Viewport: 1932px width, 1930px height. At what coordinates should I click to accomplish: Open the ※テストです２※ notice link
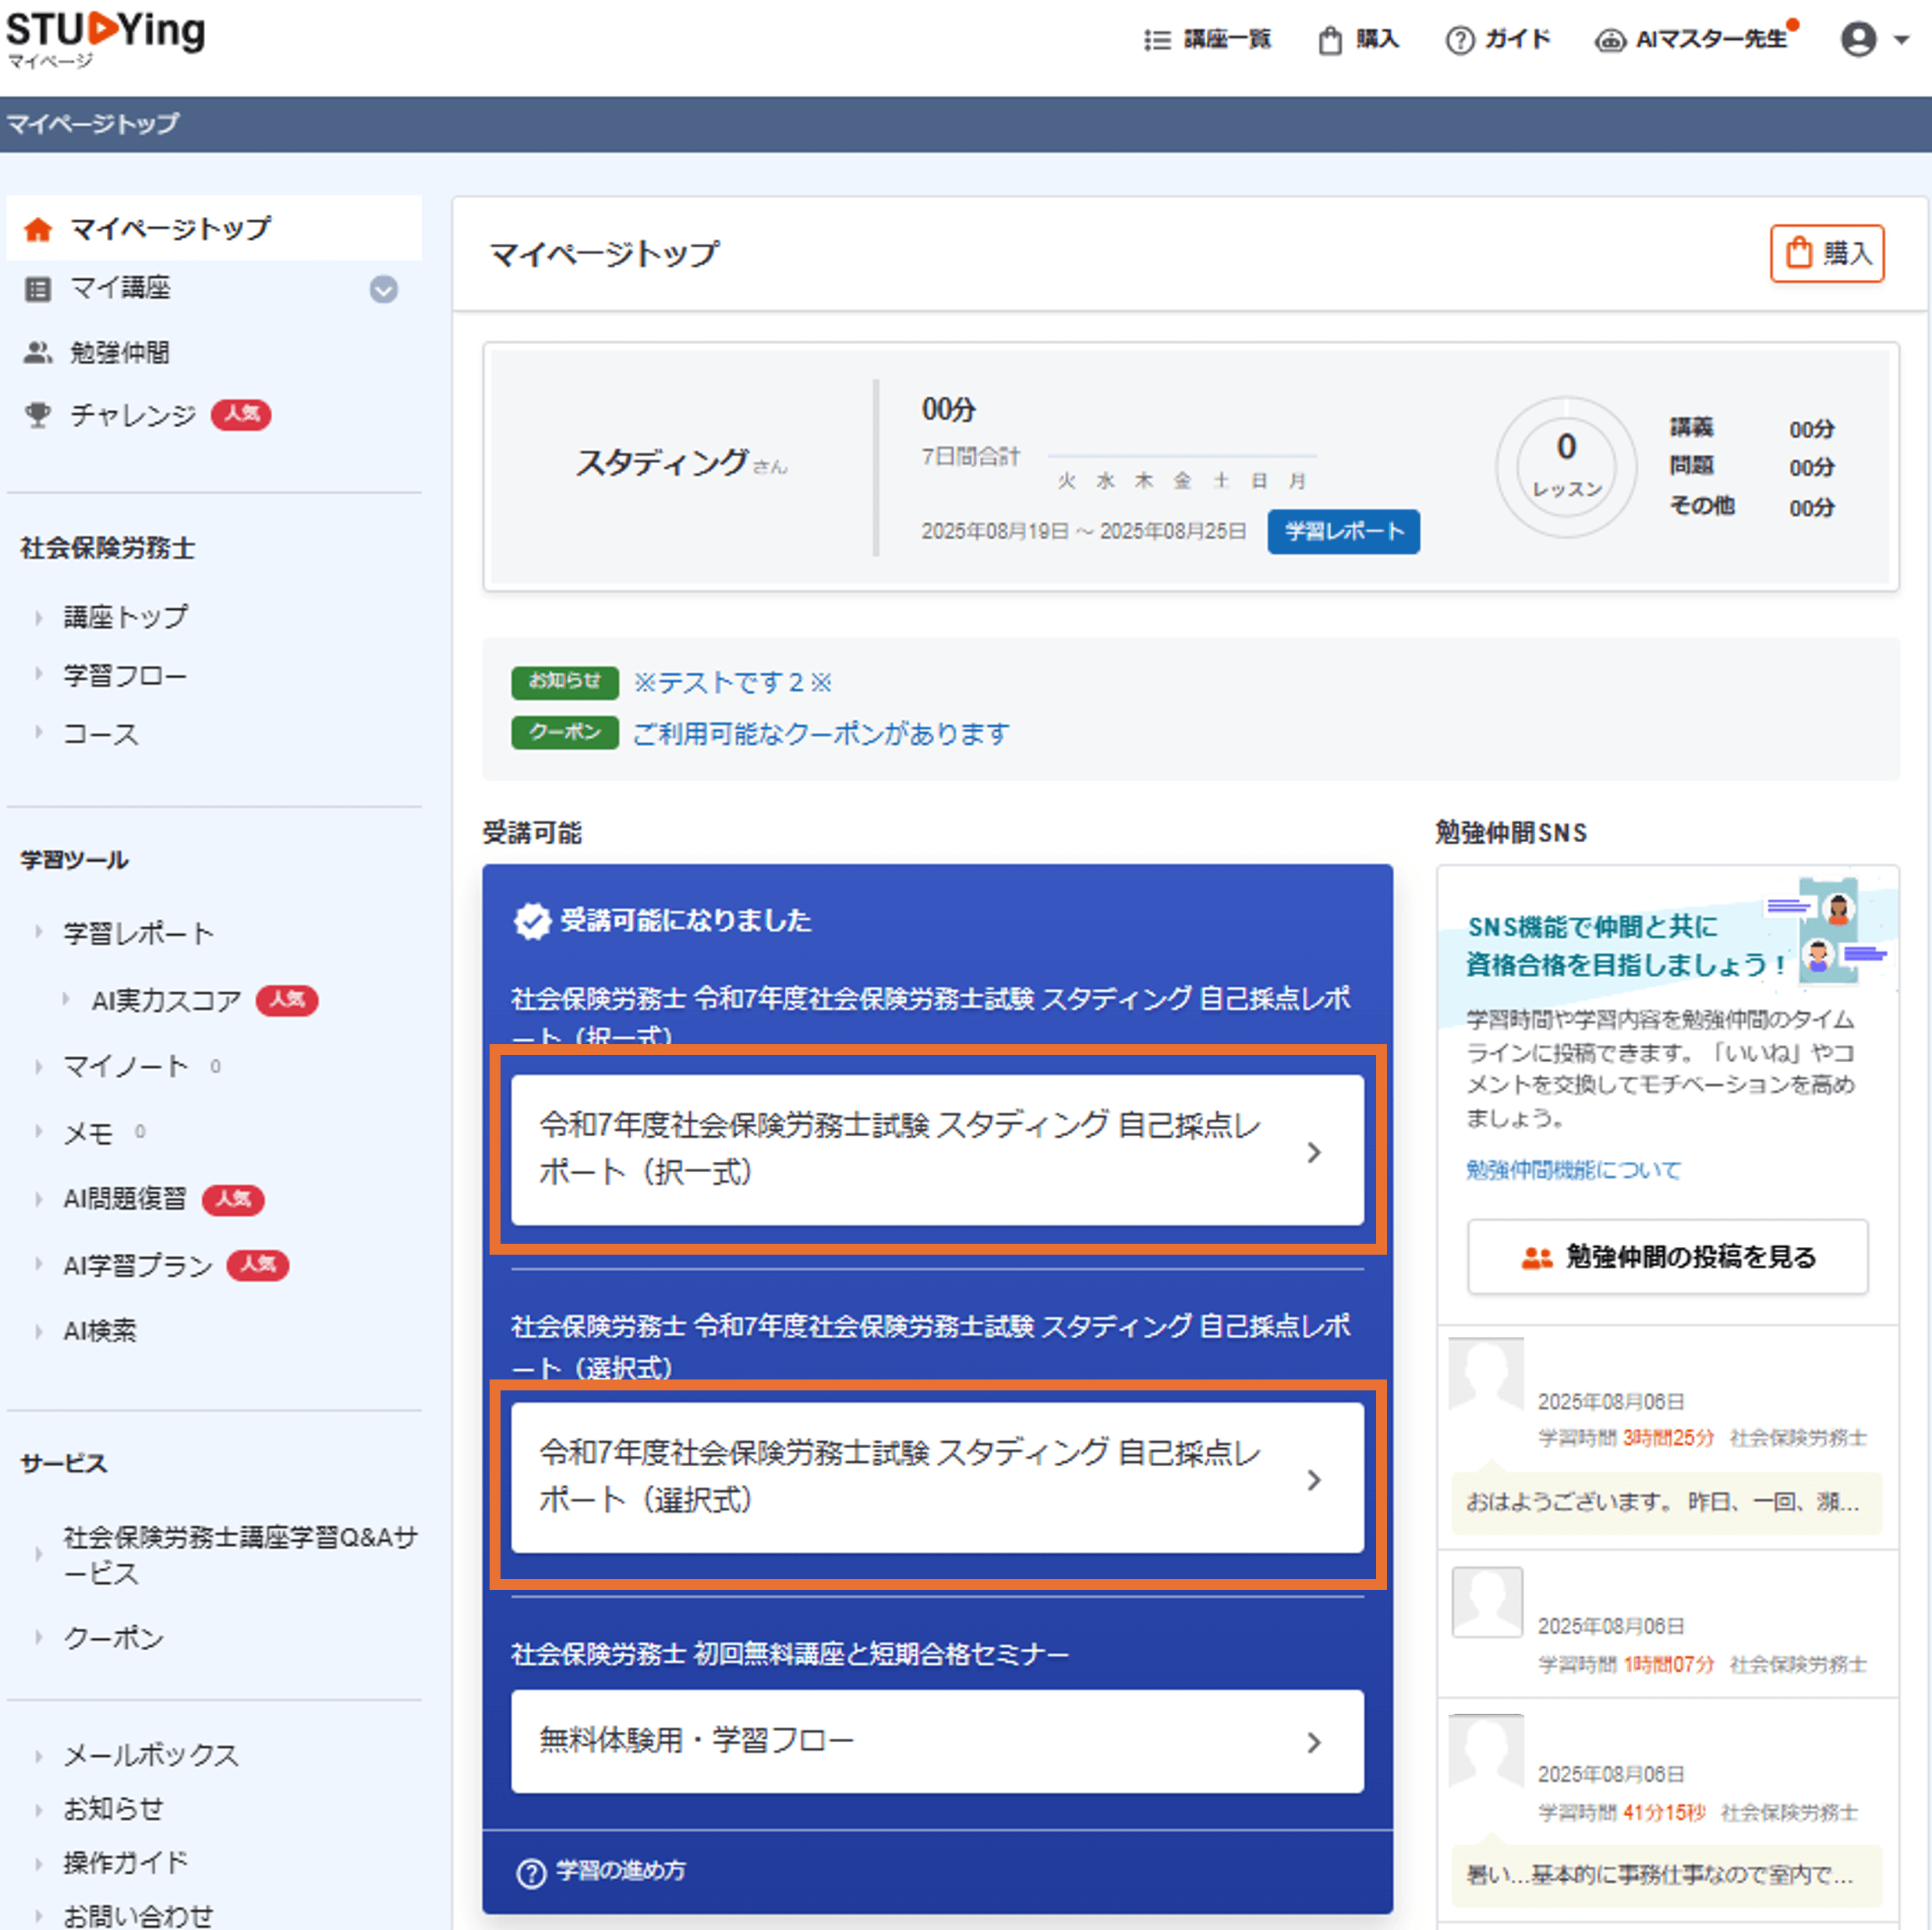tap(732, 682)
